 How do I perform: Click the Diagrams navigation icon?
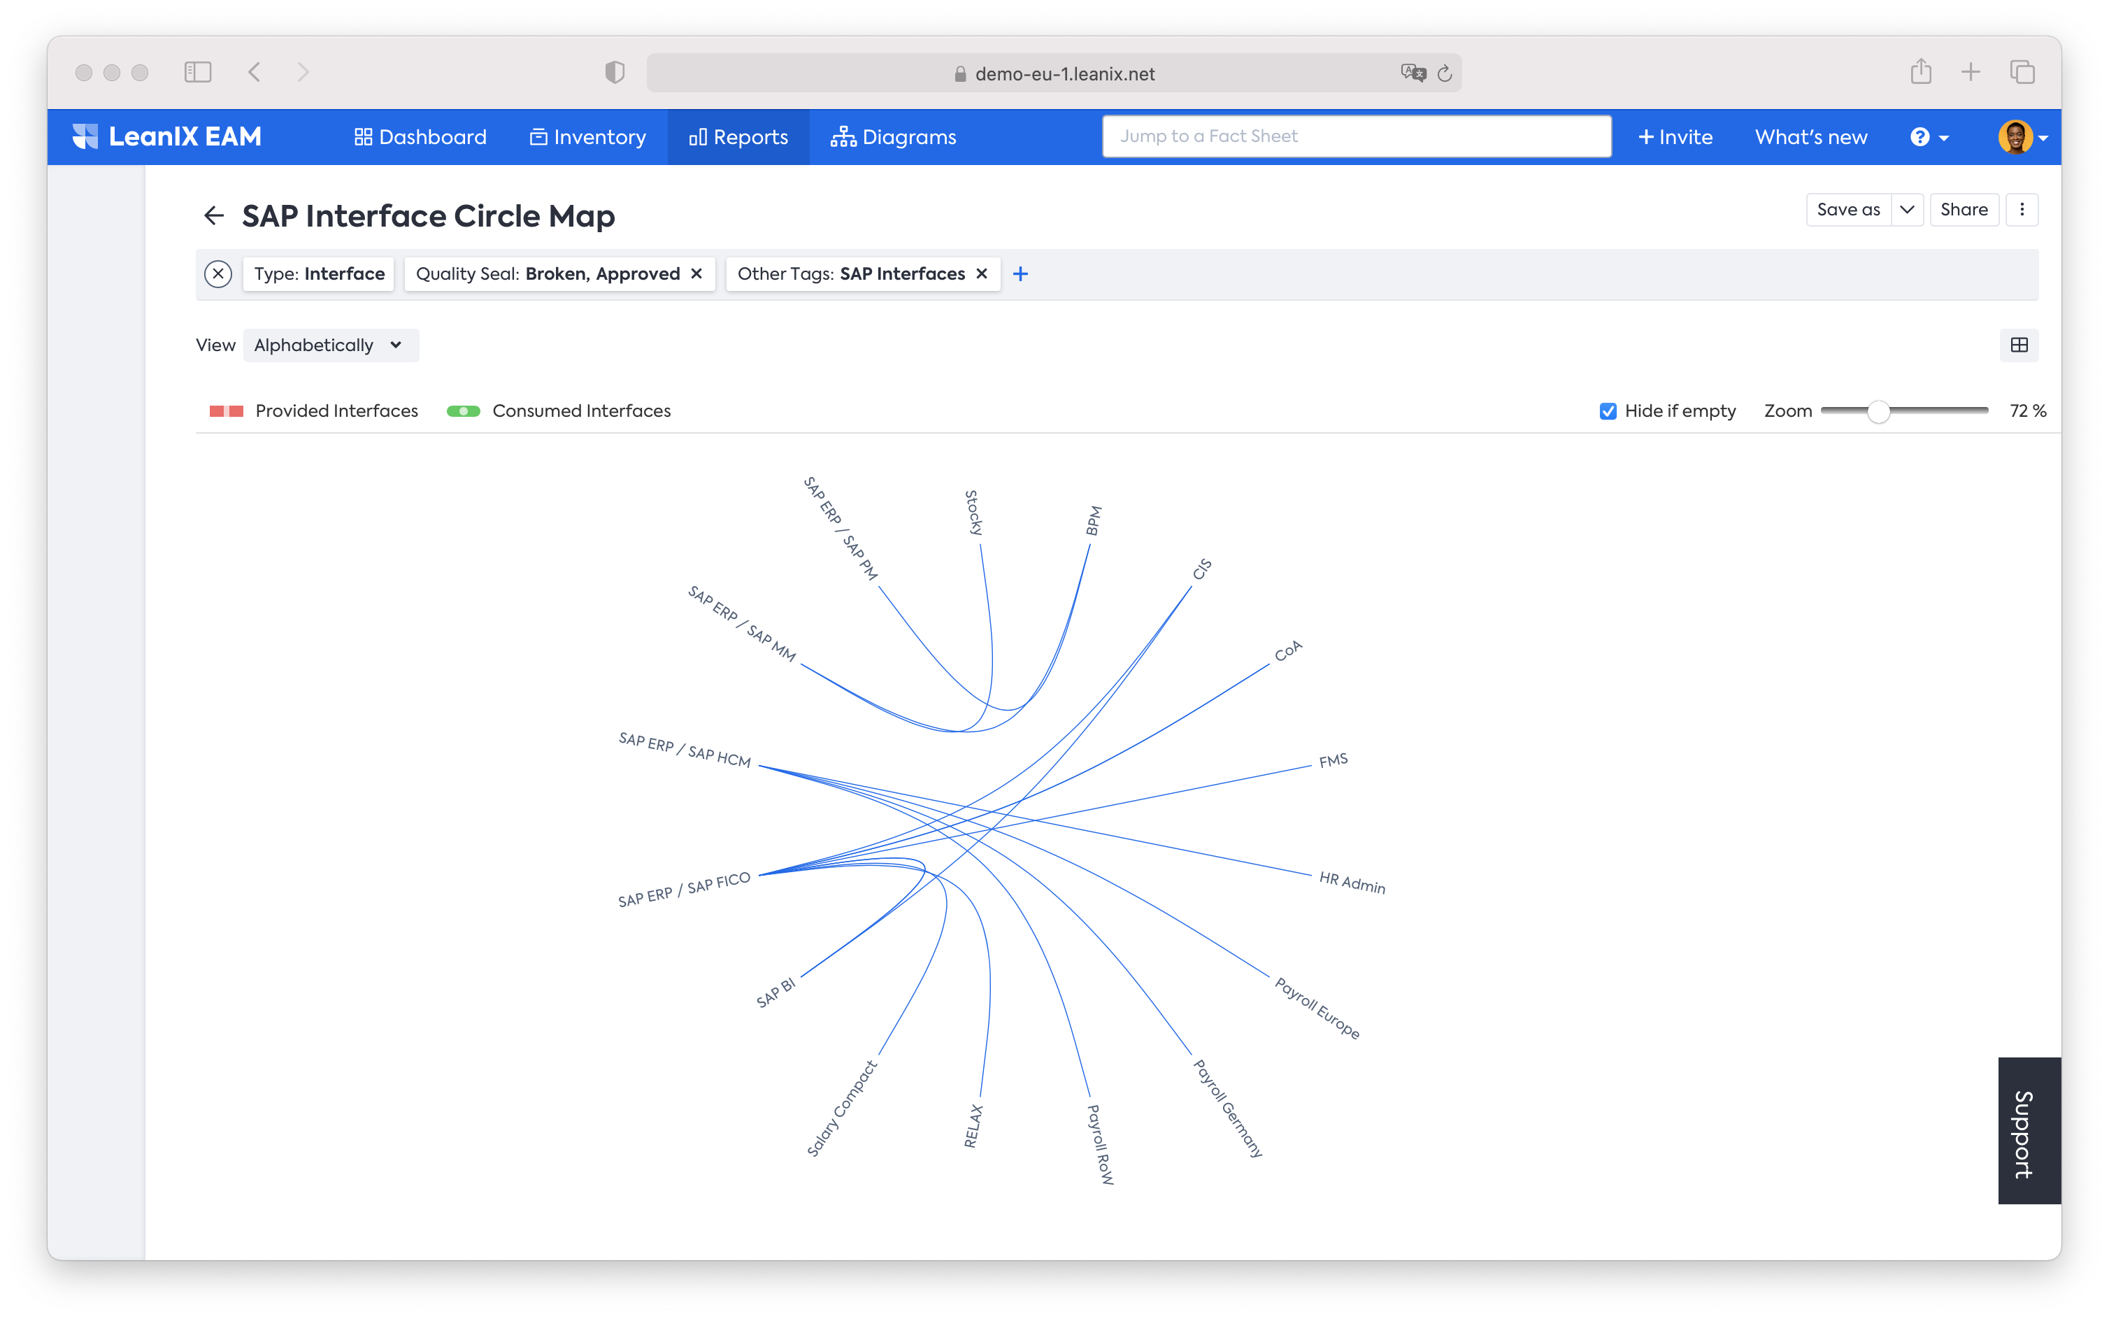coord(843,137)
